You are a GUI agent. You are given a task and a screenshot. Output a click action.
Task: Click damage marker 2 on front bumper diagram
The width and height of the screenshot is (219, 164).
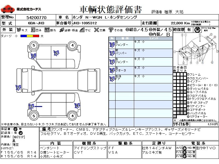[x=18, y=88]
